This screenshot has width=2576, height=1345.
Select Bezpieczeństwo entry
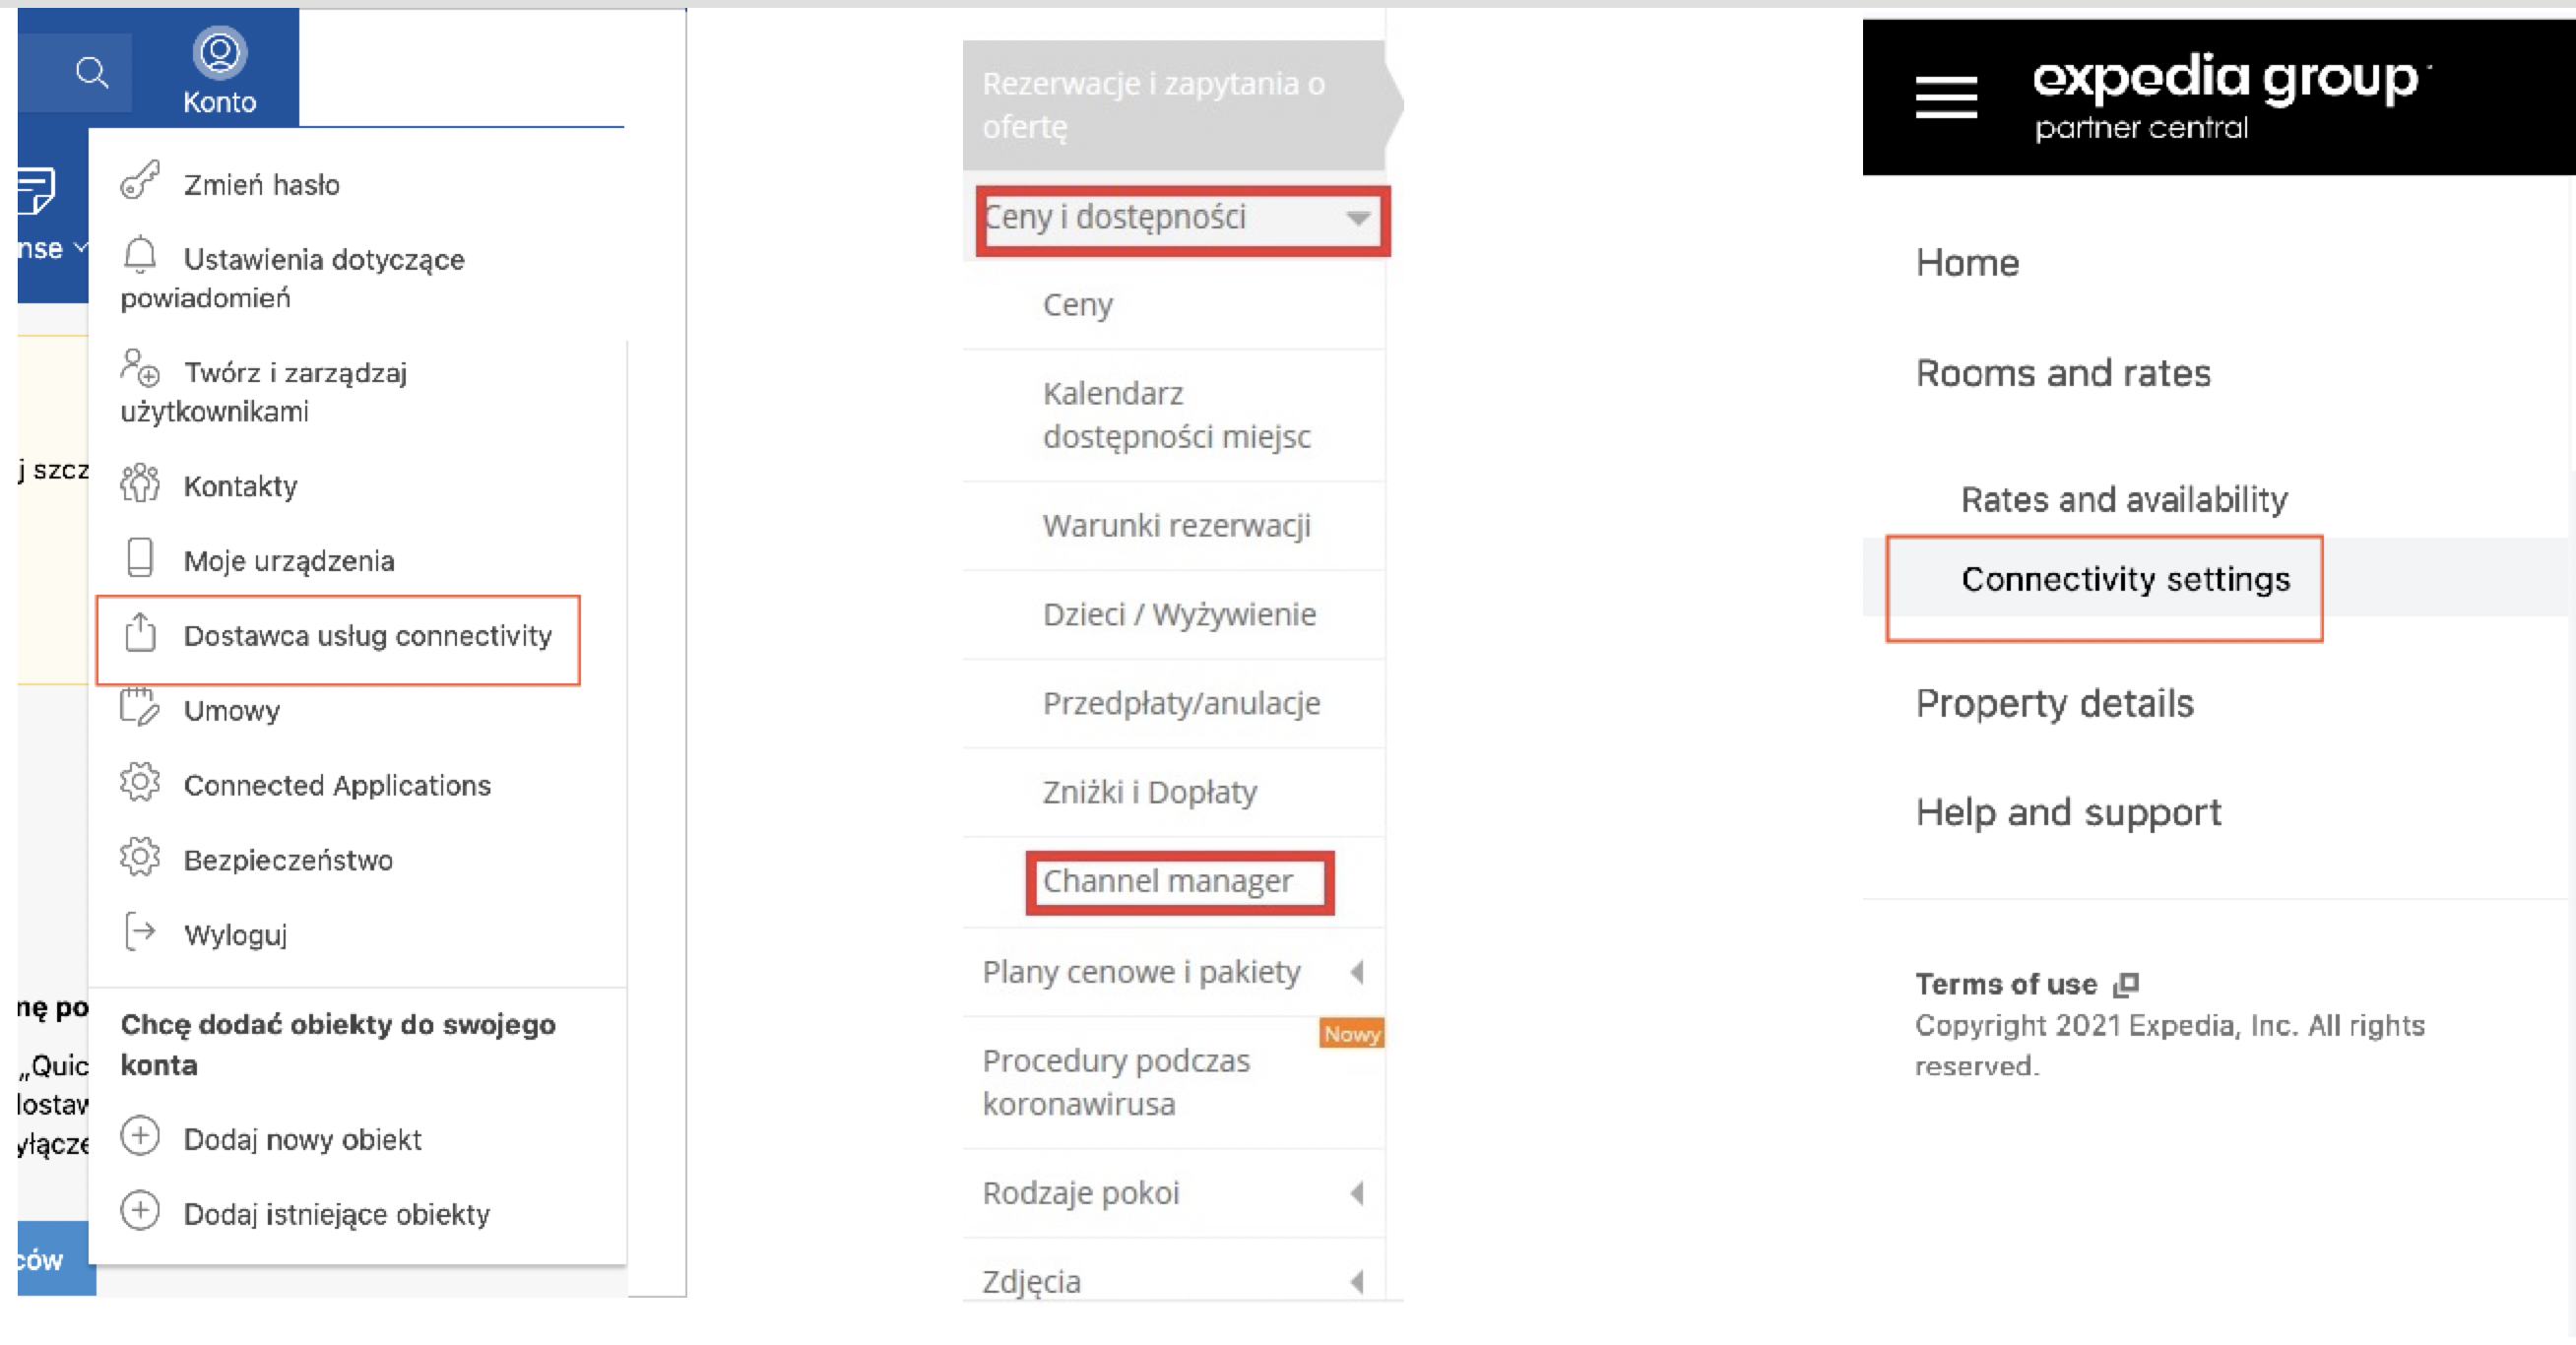click(288, 861)
